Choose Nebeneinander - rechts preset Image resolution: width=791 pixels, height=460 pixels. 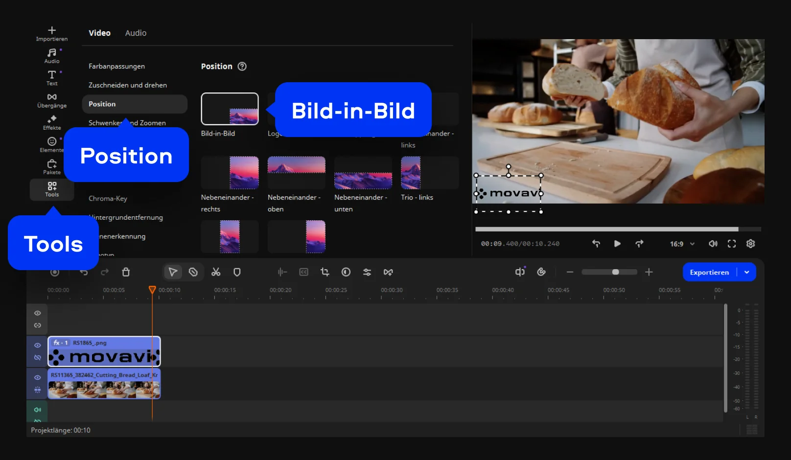[230, 173]
